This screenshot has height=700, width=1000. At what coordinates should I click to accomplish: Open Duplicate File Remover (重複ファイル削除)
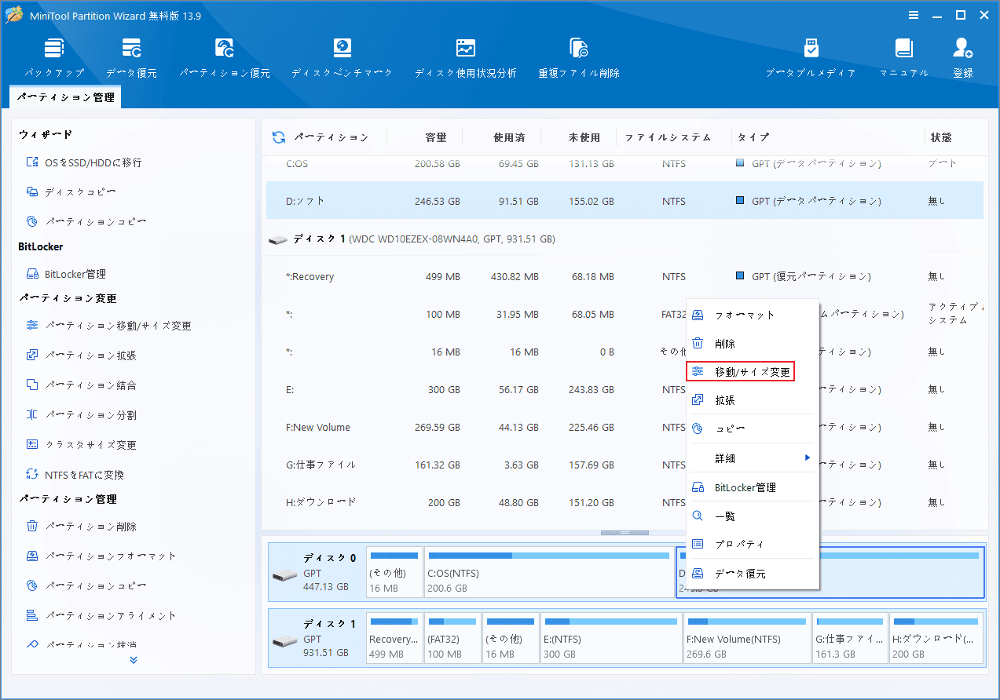(x=579, y=58)
